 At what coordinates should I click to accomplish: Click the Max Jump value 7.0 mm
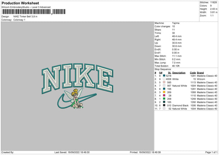(x=176, y=63)
